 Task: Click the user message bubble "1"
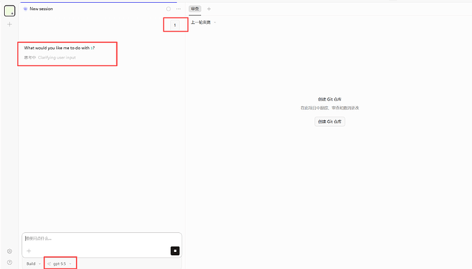pyautogui.click(x=175, y=25)
